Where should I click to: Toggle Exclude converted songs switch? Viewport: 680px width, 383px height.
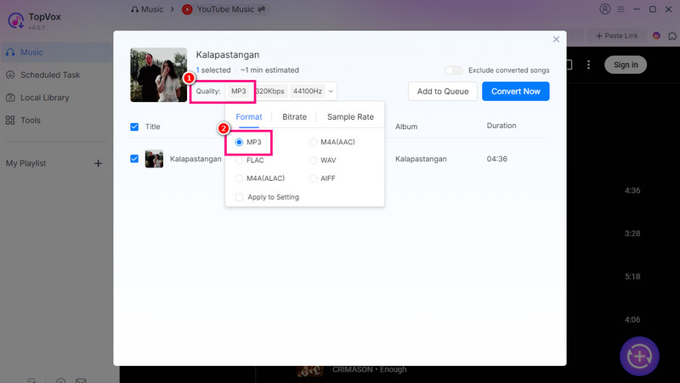(454, 70)
